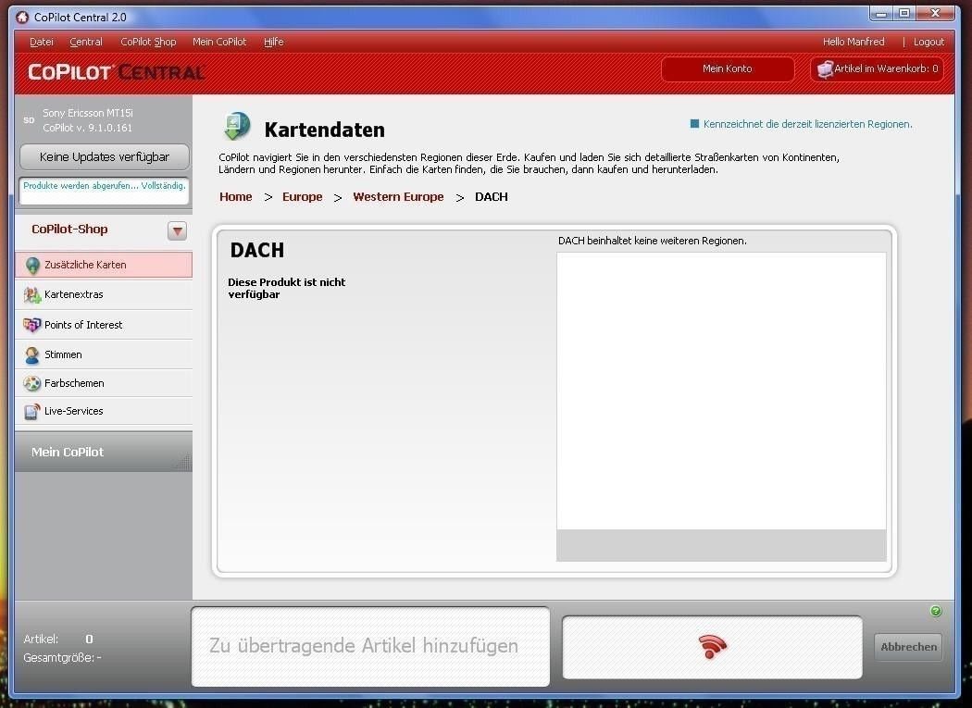
Task: Open the Central menu
Action: (x=85, y=42)
